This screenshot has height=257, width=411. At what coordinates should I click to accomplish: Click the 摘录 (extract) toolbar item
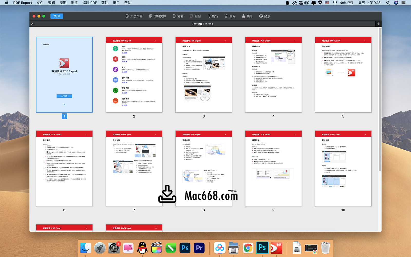click(x=265, y=16)
